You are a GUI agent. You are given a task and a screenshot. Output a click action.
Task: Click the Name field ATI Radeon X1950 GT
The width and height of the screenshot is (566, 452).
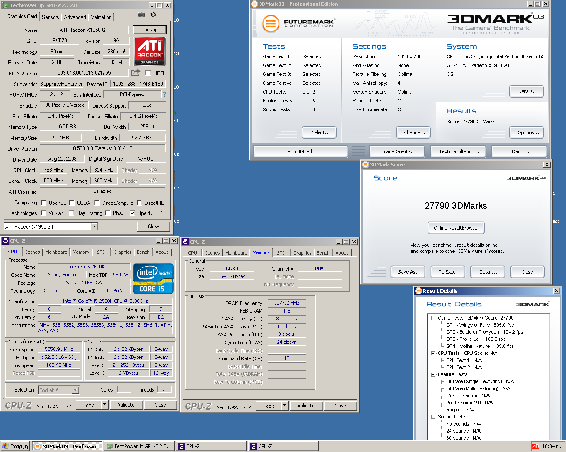84,30
